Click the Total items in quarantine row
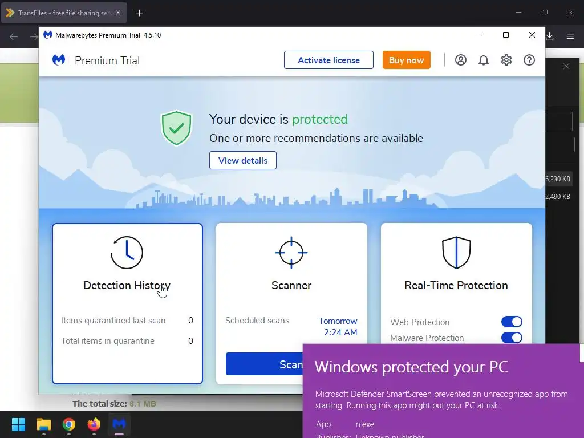 [x=127, y=341]
